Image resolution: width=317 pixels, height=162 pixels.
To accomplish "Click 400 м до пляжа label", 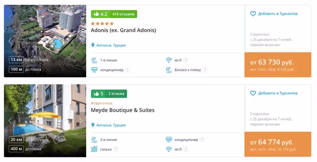I will point(25,149).
